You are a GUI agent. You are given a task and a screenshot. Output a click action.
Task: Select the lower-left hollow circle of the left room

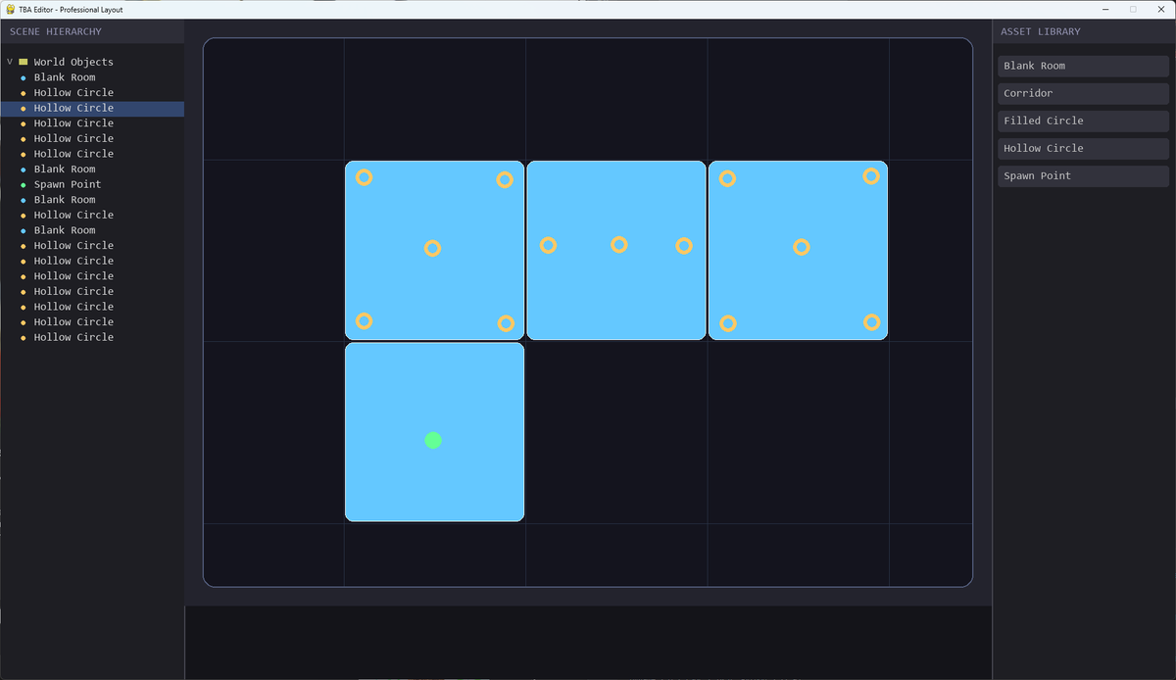(364, 320)
